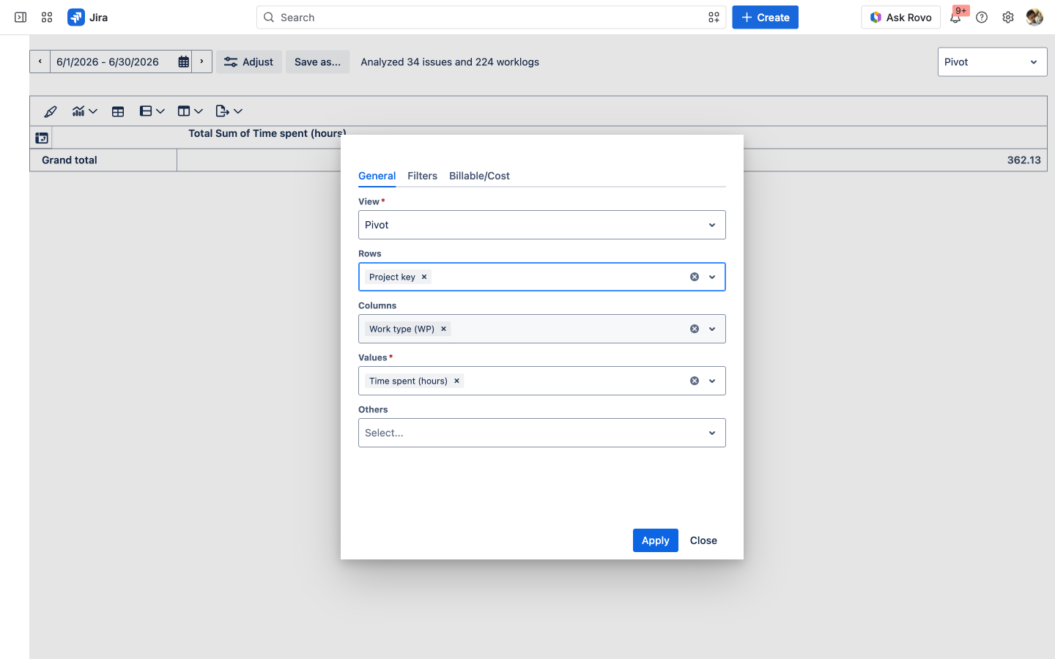Image resolution: width=1055 pixels, height=659 pixels.
Task: Open the Jira settings gear icon
Action: click(x=1008, y=18)
